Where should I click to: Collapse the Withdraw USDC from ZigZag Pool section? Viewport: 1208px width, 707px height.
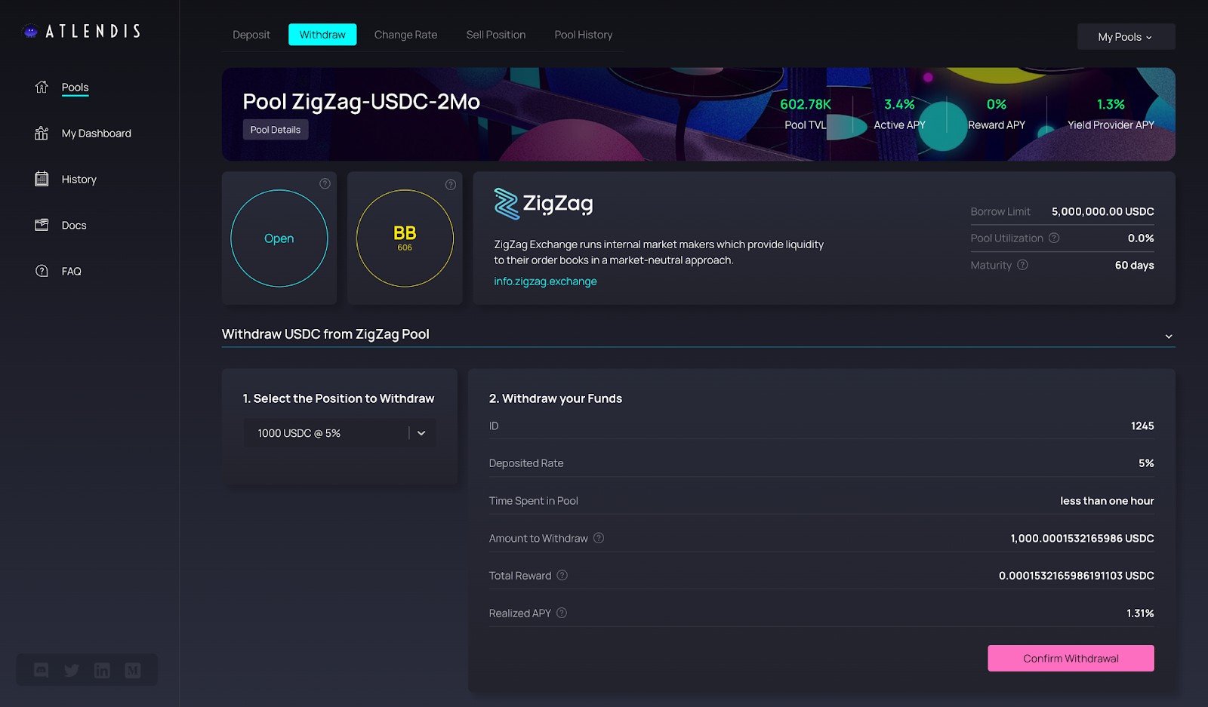(x=1169, y=336)
